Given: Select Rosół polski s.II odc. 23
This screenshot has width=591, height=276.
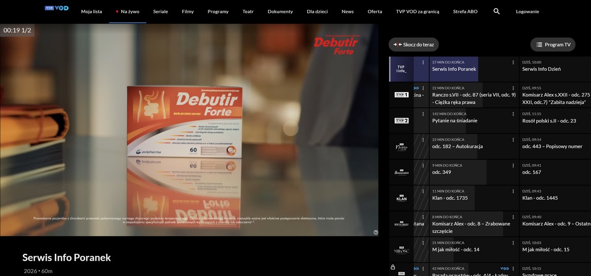Looking at the screenshot, I should [556, 121].
